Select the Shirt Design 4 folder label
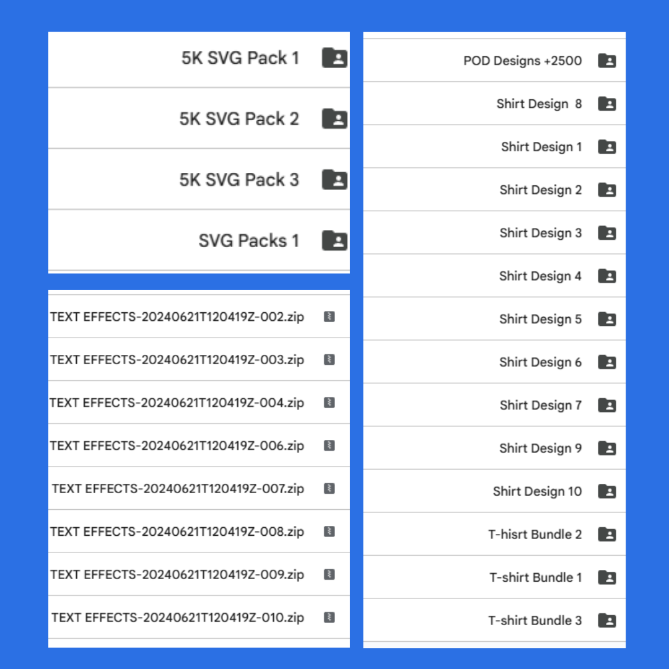The height and width of the screenshot is (669, 669). click(541, 276)
